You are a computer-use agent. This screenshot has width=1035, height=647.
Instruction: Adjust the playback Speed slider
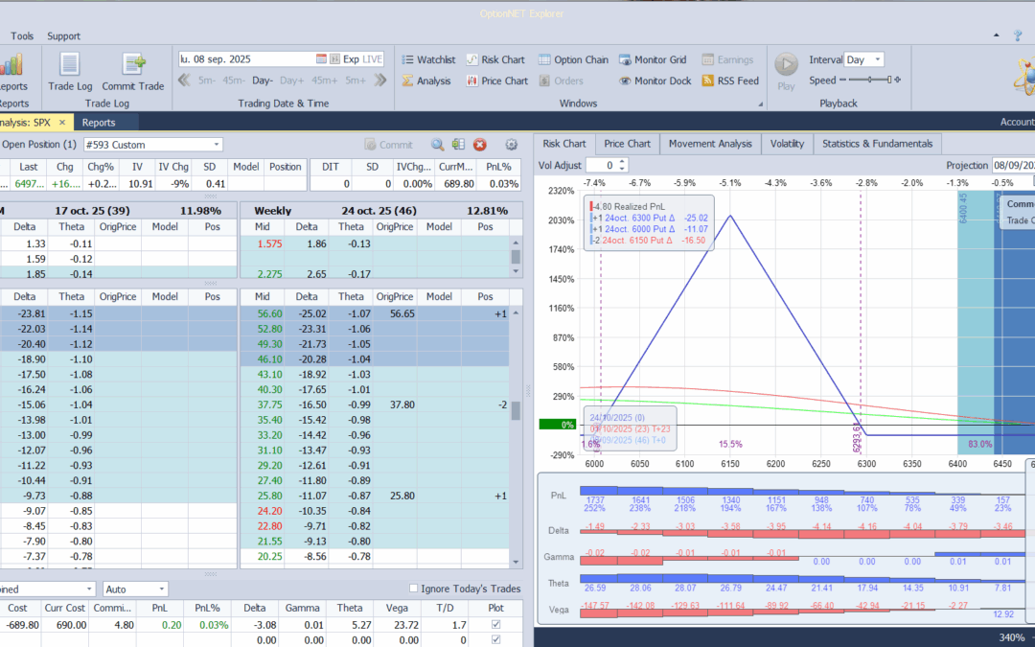click(870, 80)
